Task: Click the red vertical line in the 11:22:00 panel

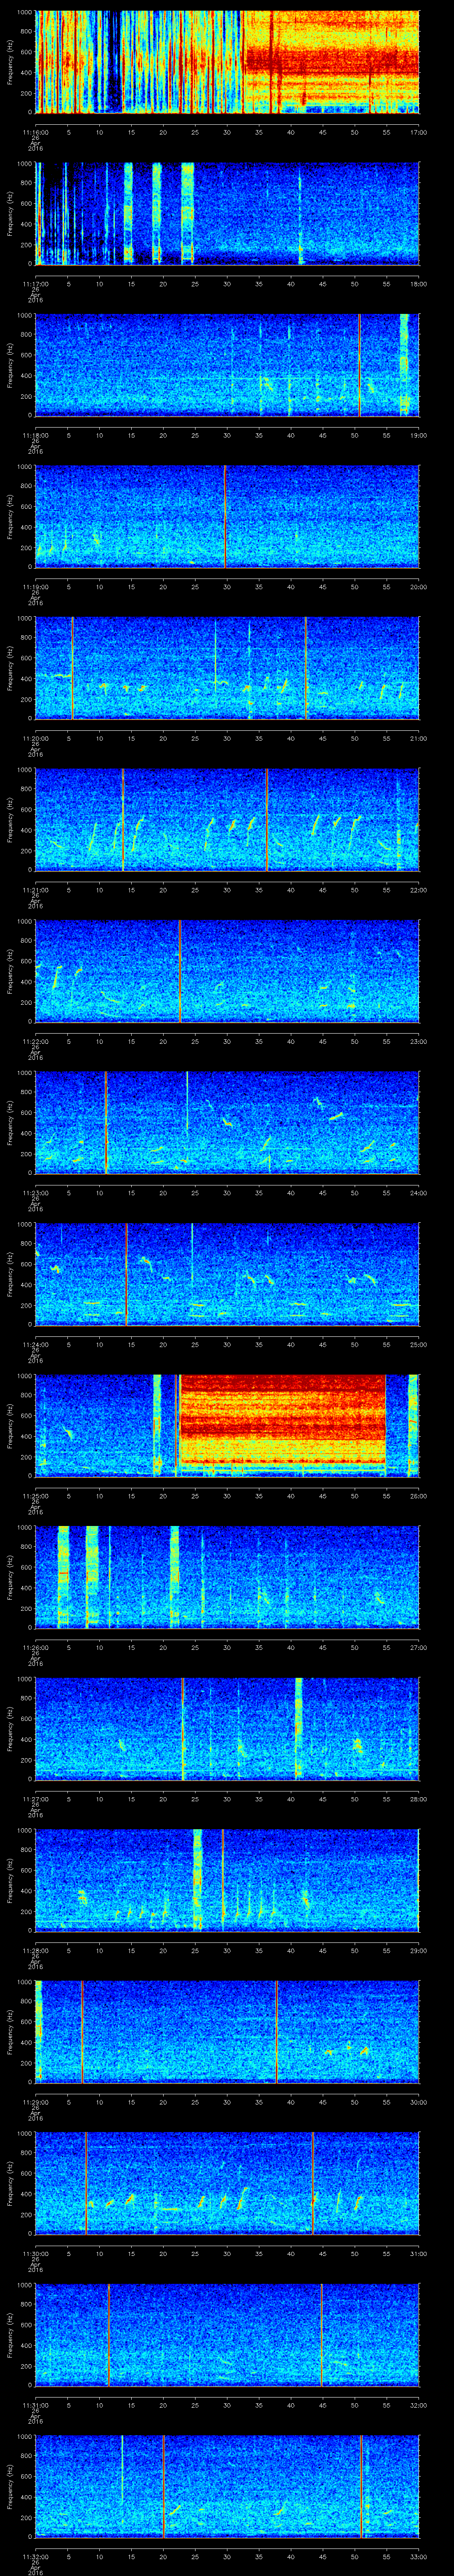Action: [x=180, y=971]
